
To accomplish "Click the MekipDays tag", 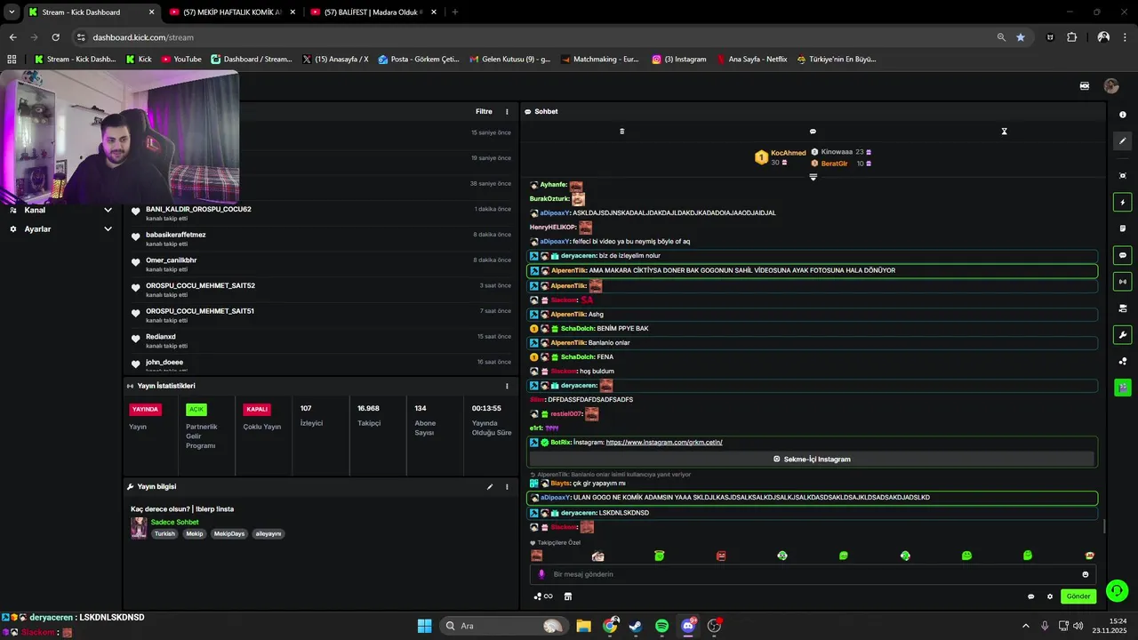I will [x=229, y=534].
